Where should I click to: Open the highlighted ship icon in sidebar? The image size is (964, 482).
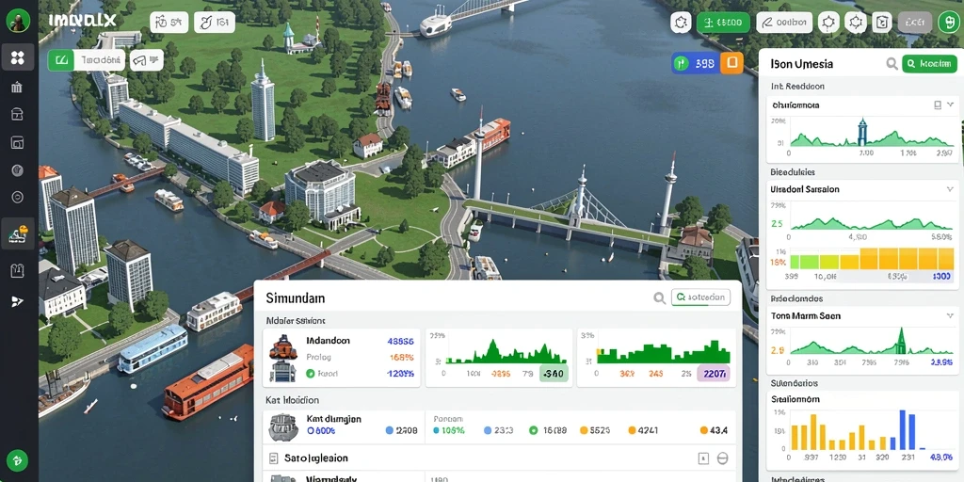[x=17, y=233]
